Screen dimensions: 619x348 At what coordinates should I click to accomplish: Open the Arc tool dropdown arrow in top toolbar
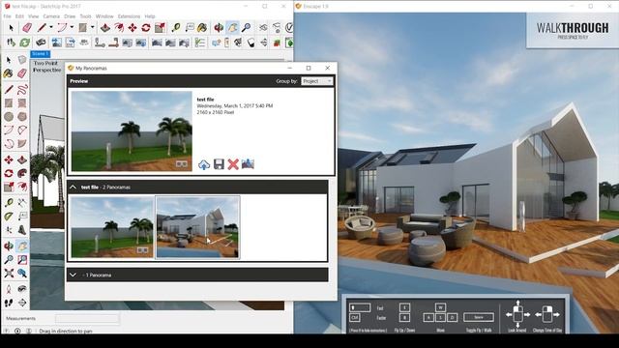click(x=72, y=28)
